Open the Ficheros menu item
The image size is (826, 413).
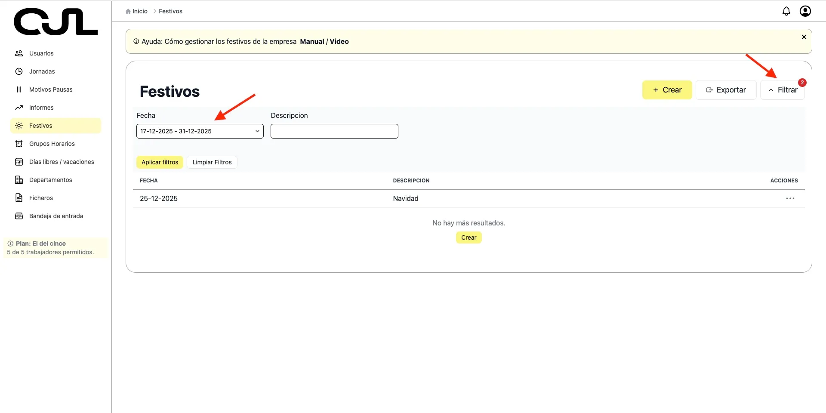(x=41, y=198)
